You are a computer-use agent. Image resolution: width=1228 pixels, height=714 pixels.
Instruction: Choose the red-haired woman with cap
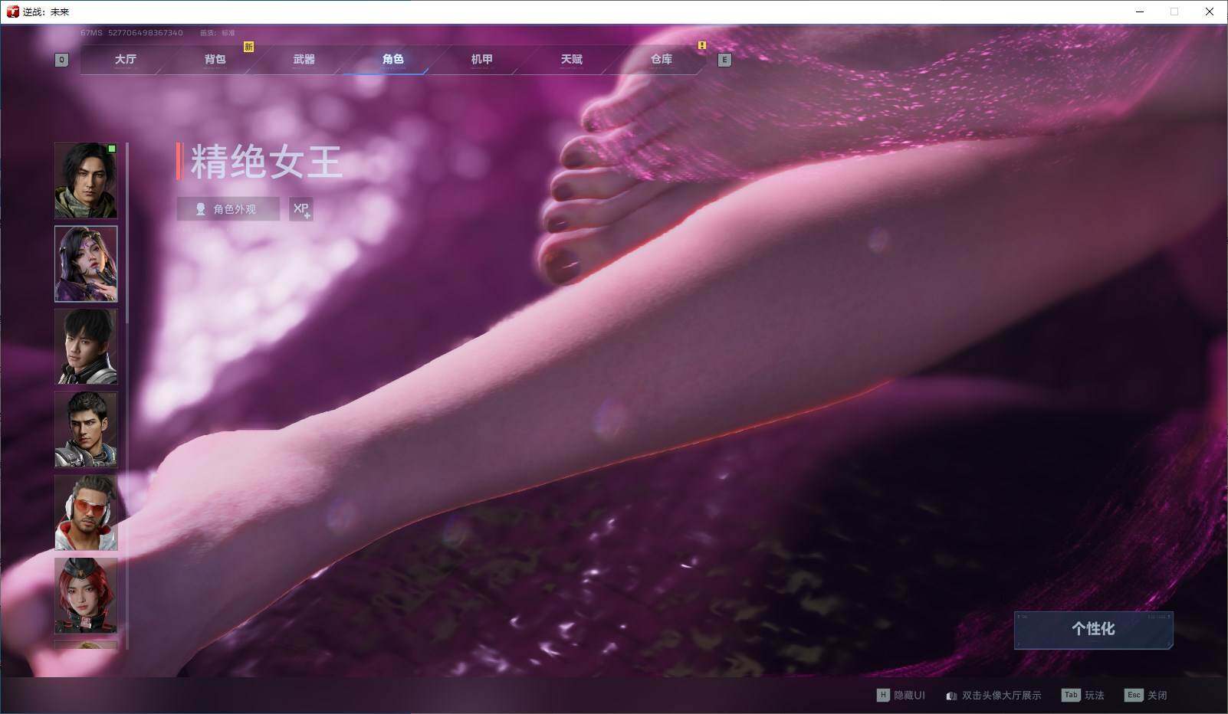tap(86, 595)
